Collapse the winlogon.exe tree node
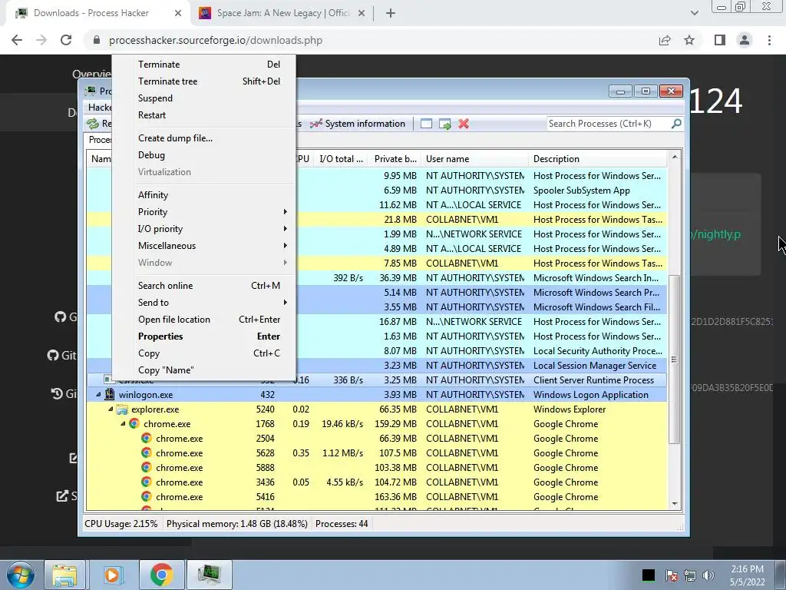The image size is (786, 590). (x=98, y=395)
